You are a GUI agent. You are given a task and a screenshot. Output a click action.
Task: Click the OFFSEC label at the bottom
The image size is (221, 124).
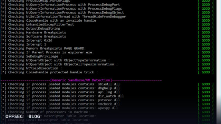point(14,116)
